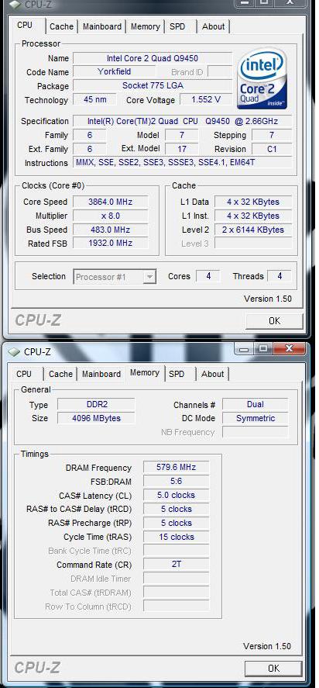Click CPU-Z icon in lower window title bar

pos(15,351)
